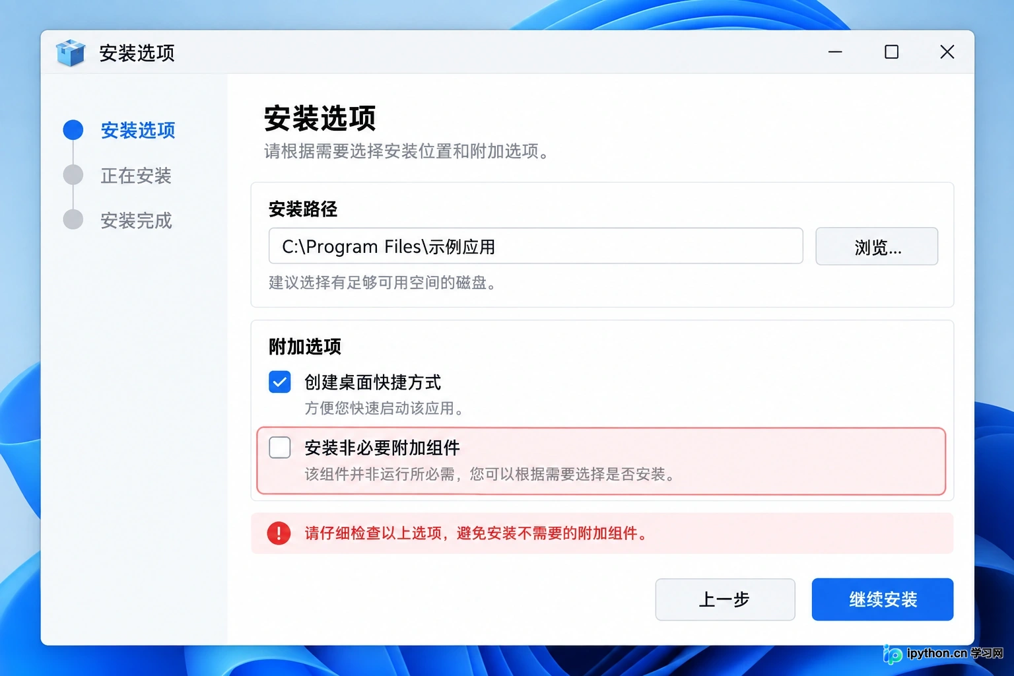Click the hint 建议选择有足够可用空间的磁盘。
The image size is (1014, 676).
tap(383, 283)
